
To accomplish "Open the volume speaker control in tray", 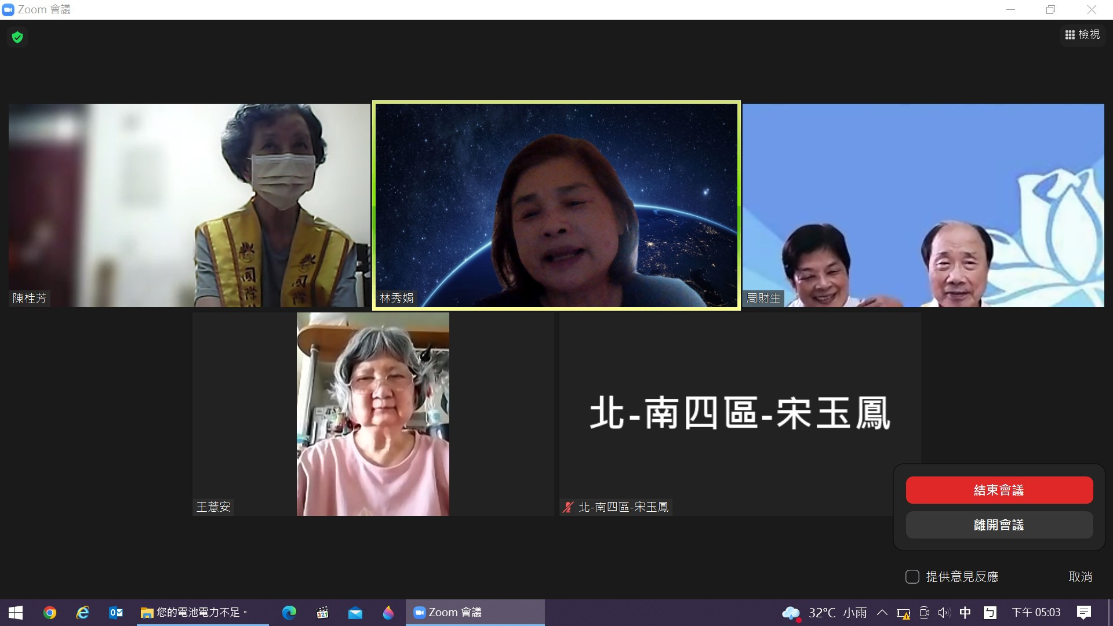I will (944, 613).
